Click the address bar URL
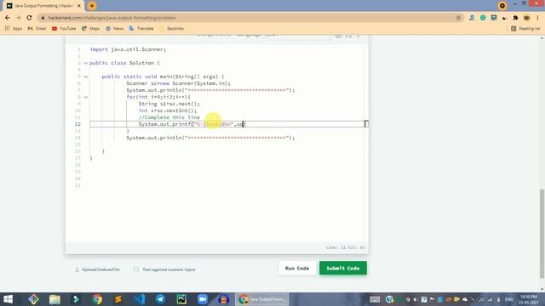 tap(112, 18)
